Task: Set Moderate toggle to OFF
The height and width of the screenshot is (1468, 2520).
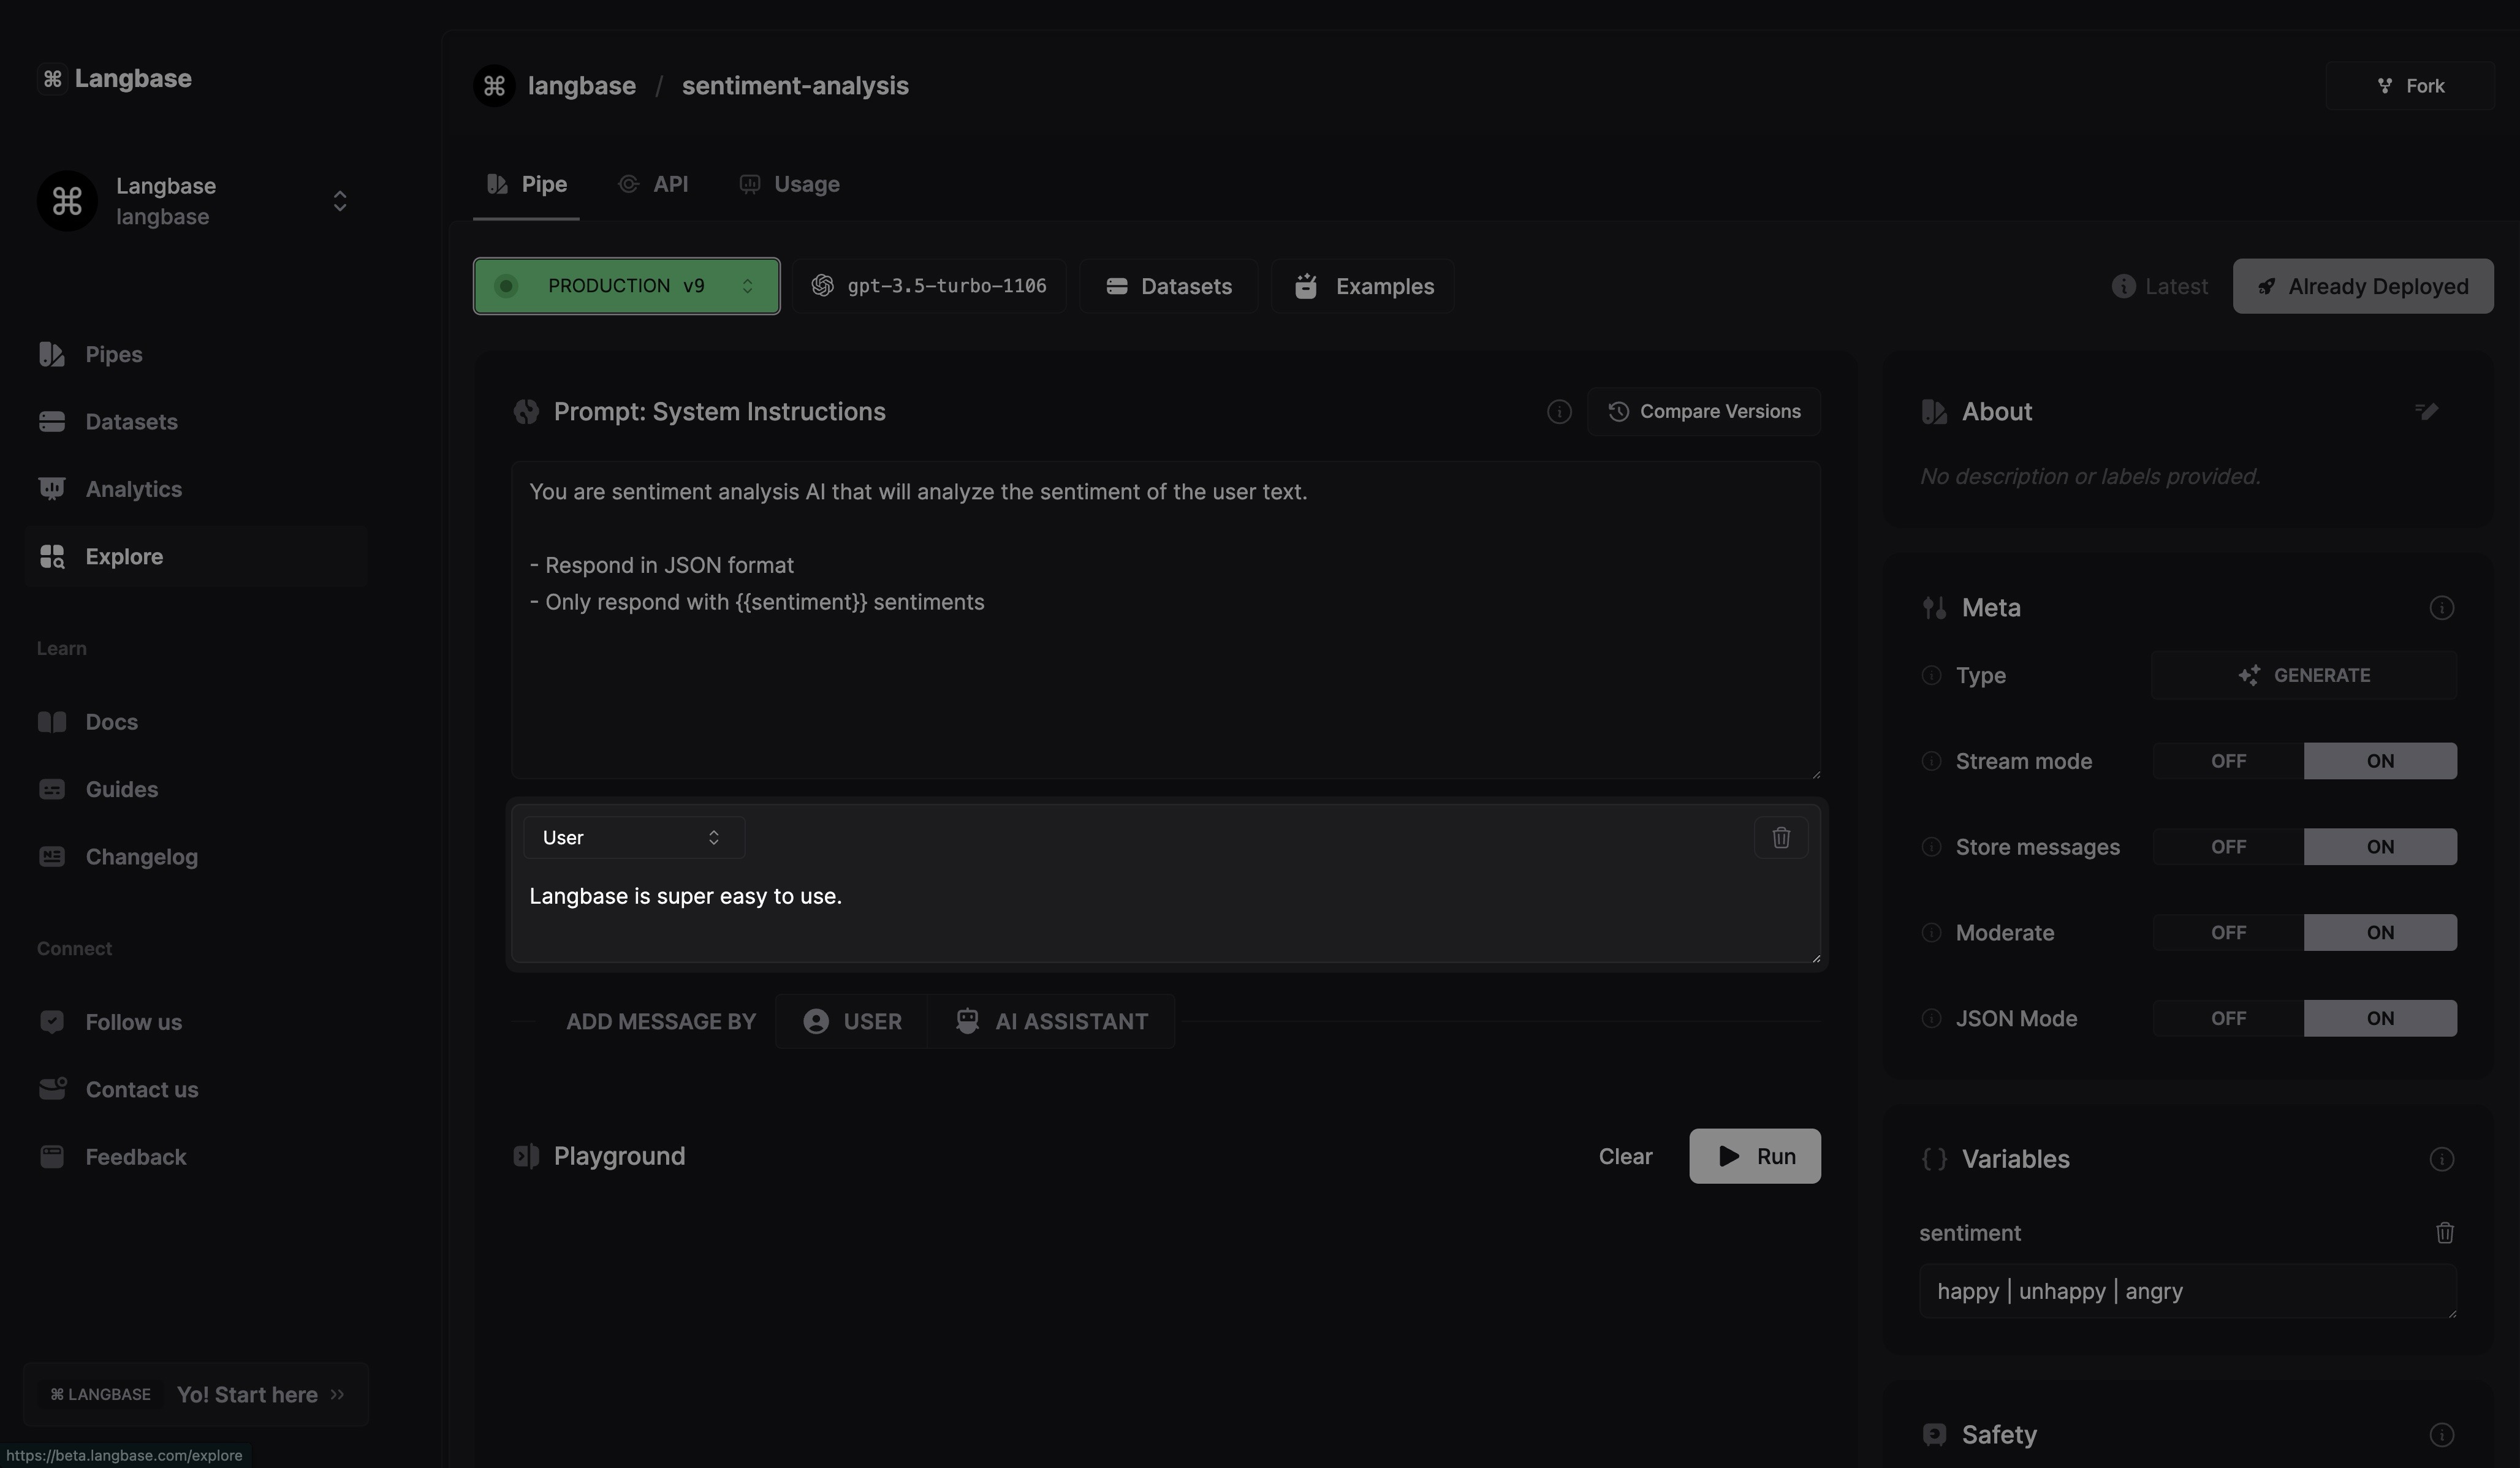Action: pyautogui.click(x=2228, y=933)
